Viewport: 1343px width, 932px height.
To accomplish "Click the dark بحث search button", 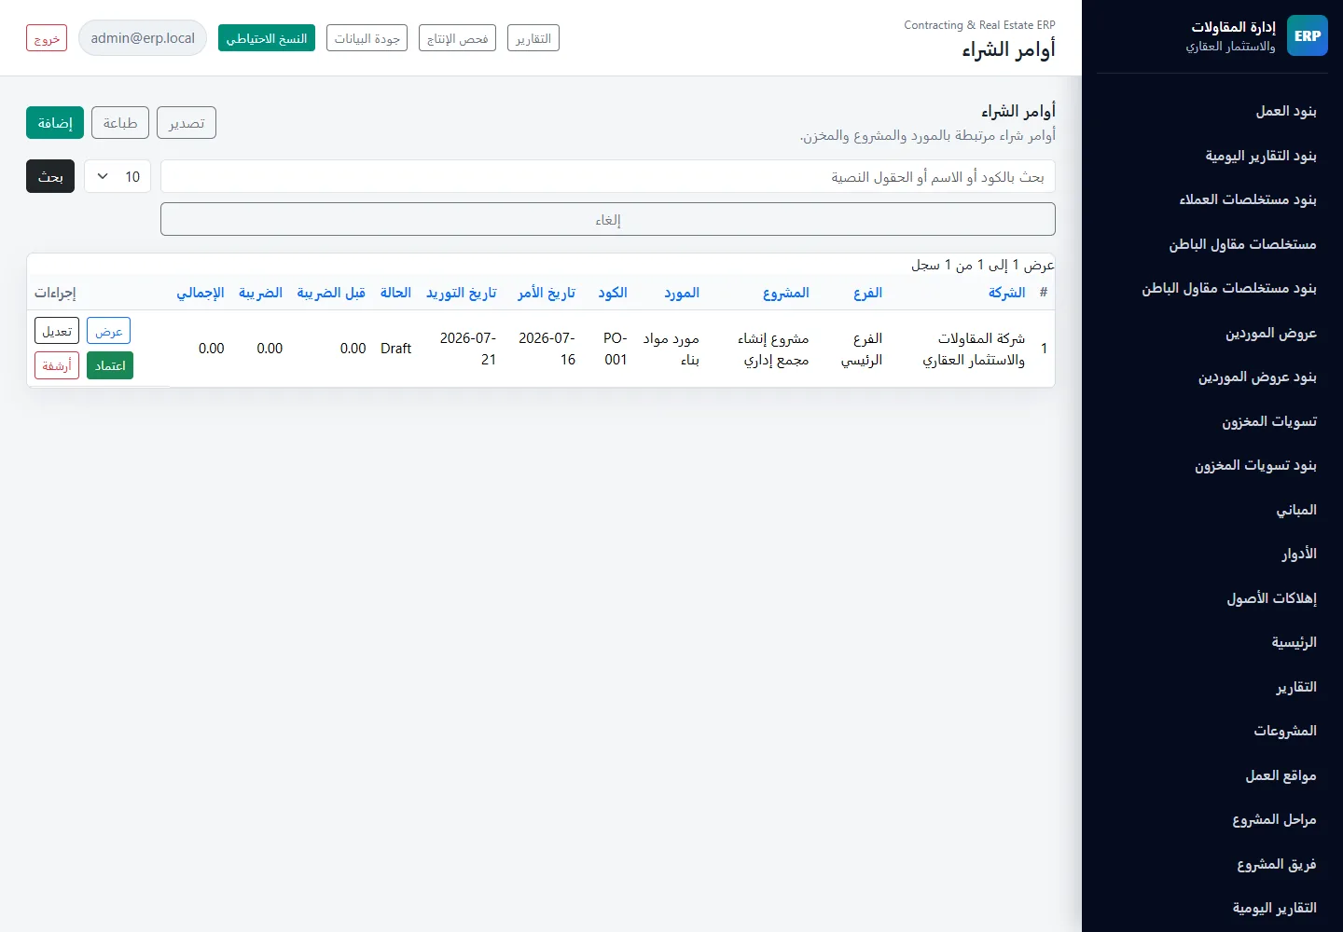I will 50,176.
